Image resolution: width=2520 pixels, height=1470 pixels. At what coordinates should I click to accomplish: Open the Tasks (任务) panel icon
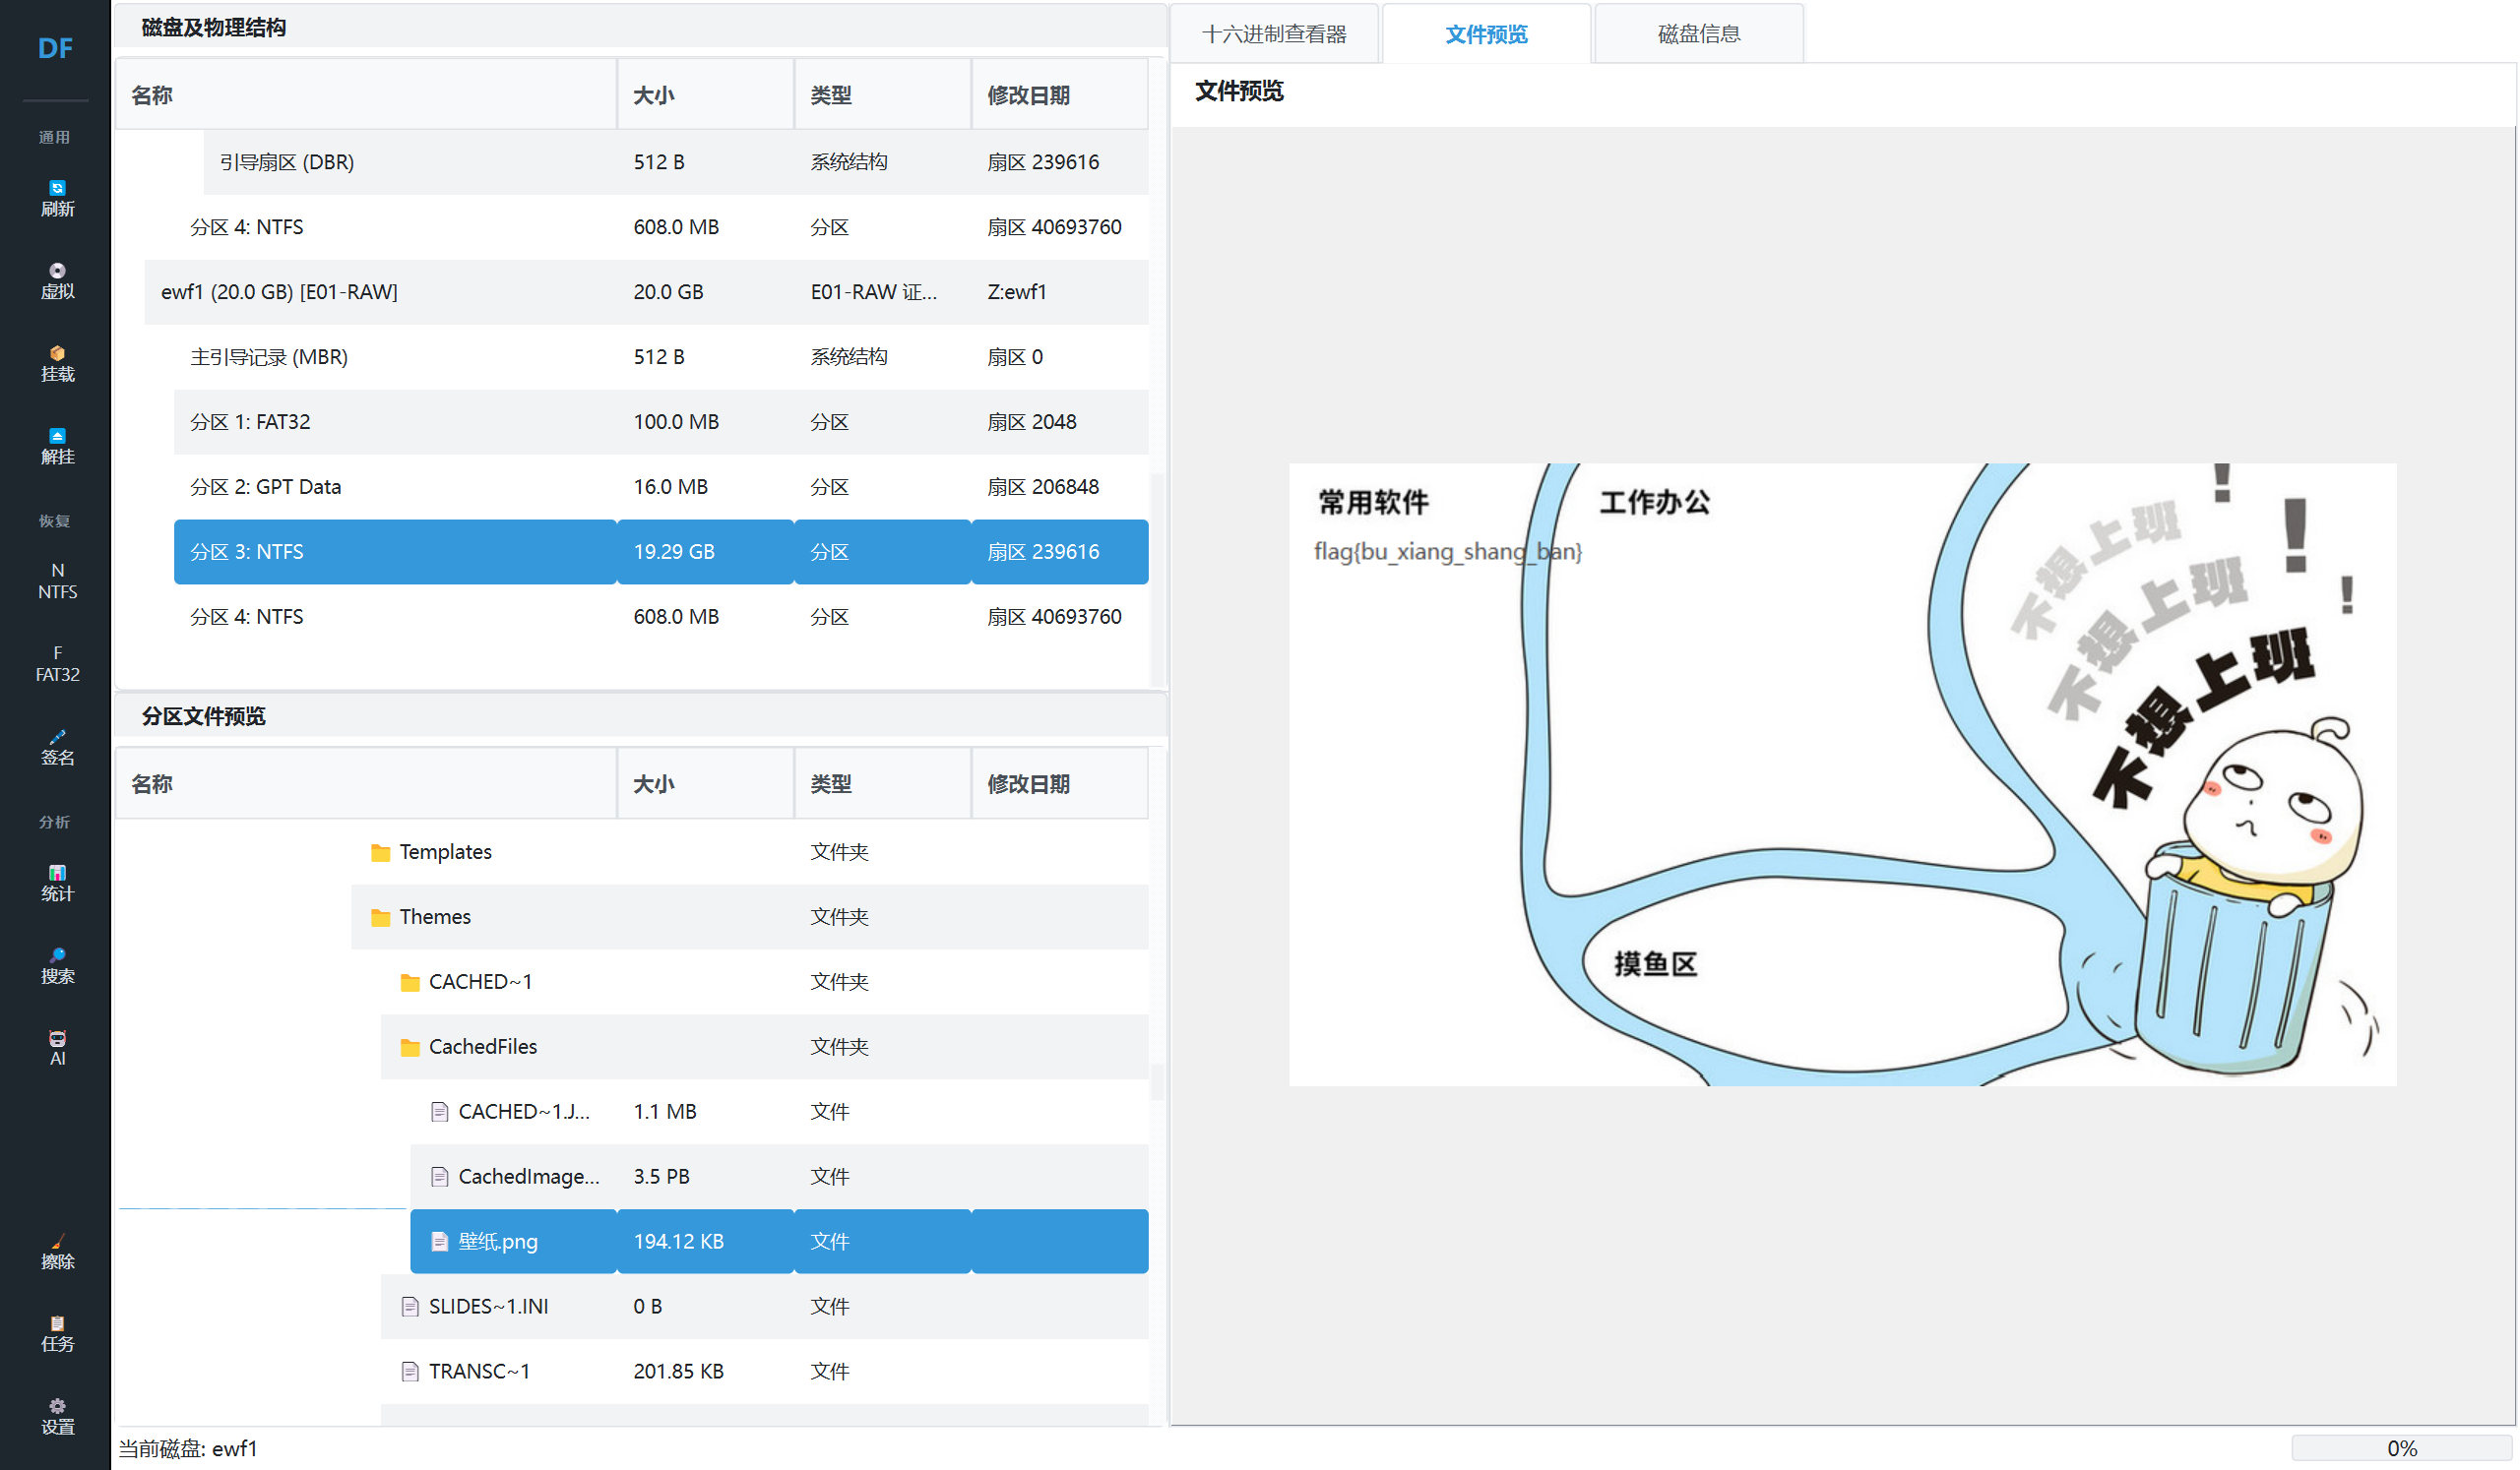[x=57, y=1333]
